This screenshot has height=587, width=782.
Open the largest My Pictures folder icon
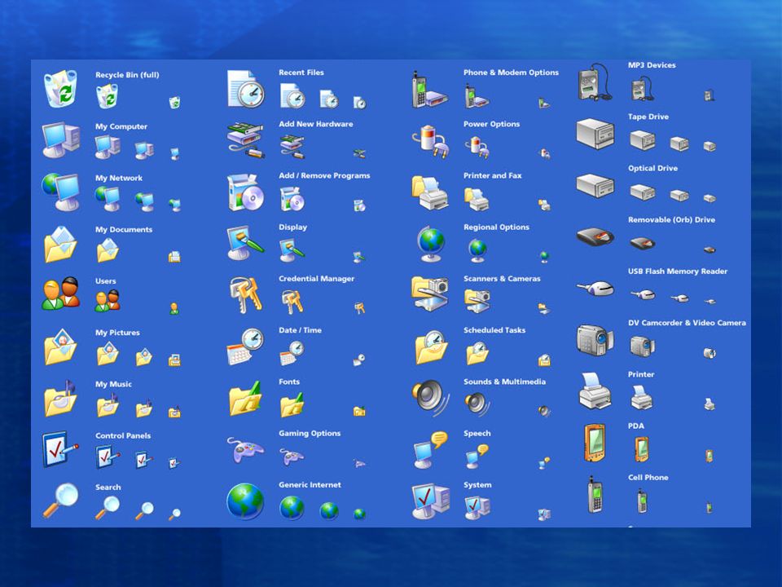click(61, 346)
